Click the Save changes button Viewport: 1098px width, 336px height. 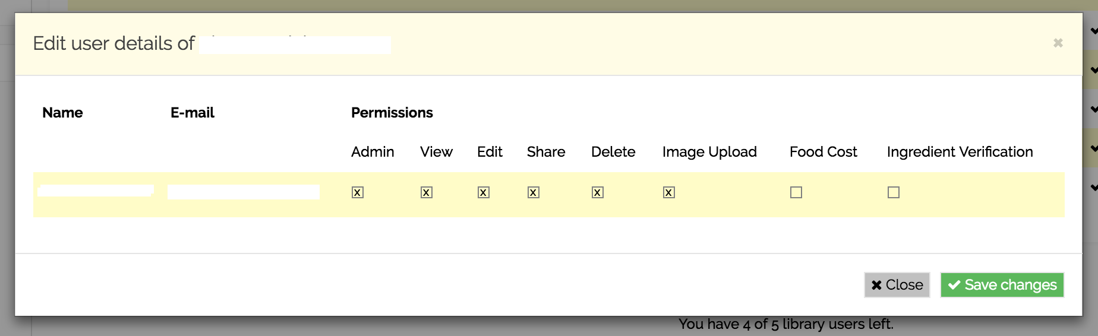click(1002, 285)
